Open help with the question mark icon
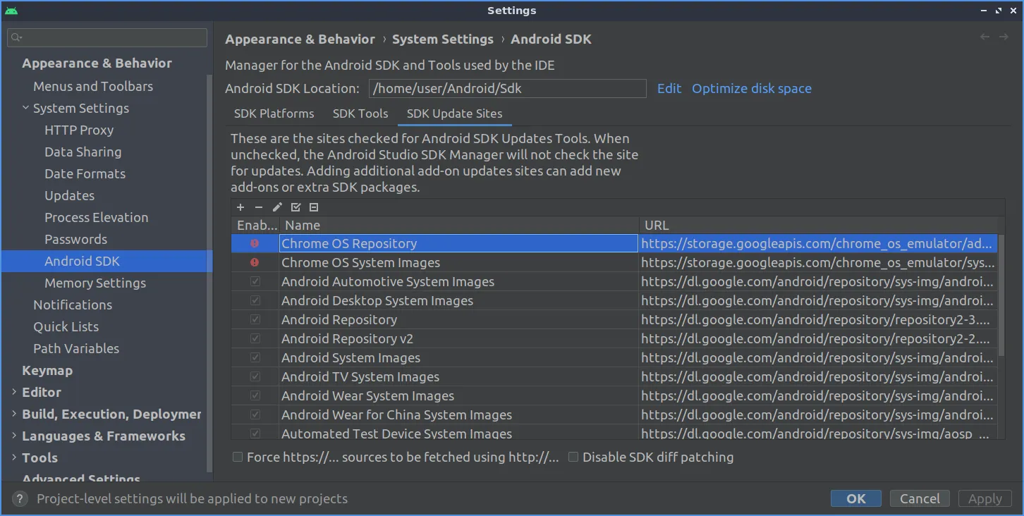Screen dimensions: 1024x516 click(21, 498)
